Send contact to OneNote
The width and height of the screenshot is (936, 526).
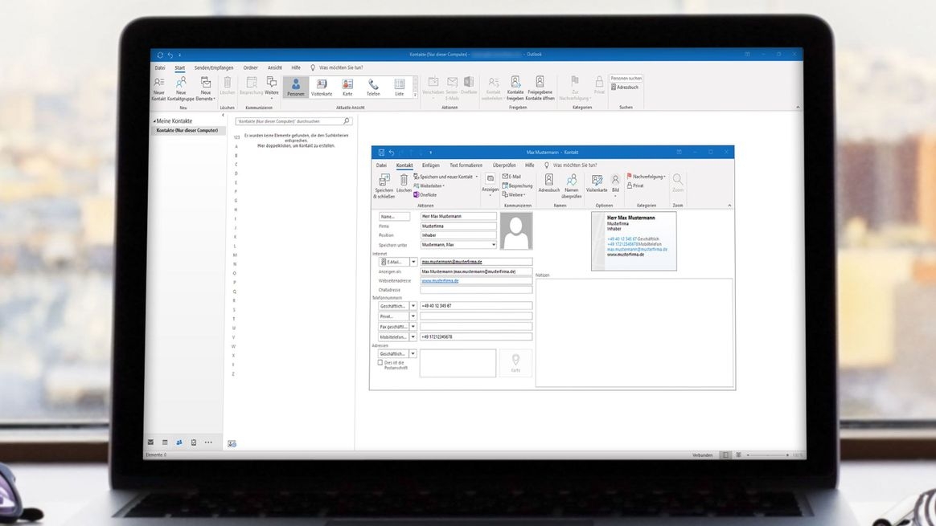coord(425,195)
